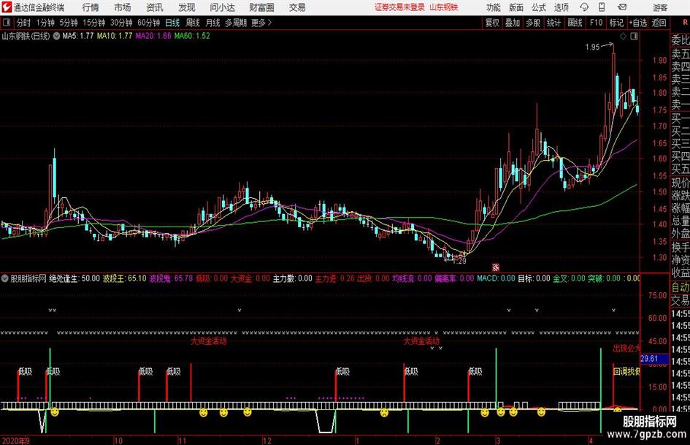Click the 返回 back button

click(x=659, y=23)
